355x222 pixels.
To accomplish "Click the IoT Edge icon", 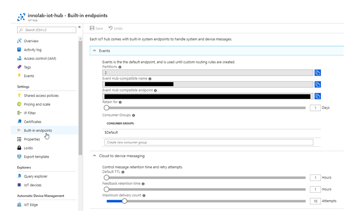I will (x=19, y=205).
